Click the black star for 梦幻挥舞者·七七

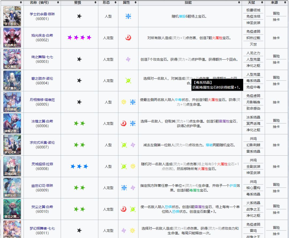tap(79, 231)
